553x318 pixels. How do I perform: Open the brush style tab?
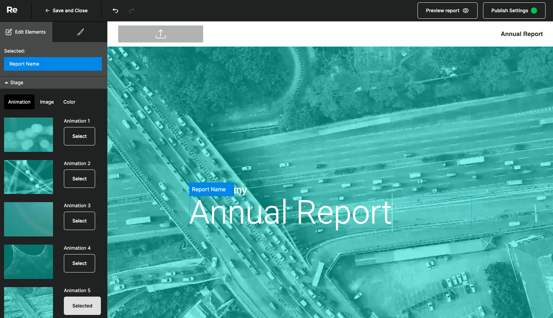click(x=81, y=32)
